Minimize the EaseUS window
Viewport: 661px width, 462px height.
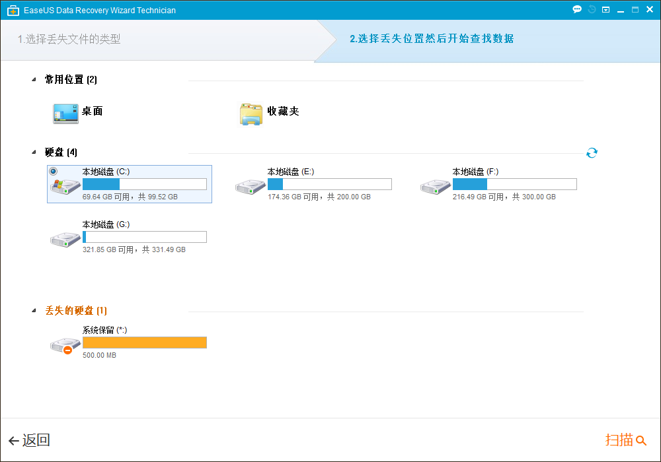[621, 10]
